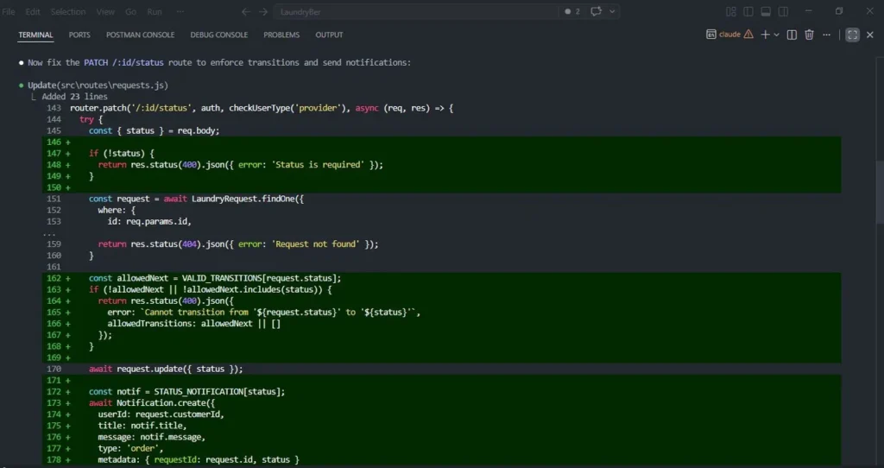Open the Selection menu
Screen dimensions: 884x468
(68, 12)
